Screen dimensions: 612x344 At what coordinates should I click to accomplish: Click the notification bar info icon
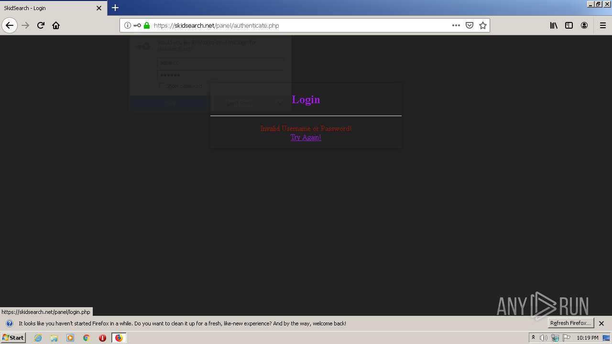click(9, 323)
